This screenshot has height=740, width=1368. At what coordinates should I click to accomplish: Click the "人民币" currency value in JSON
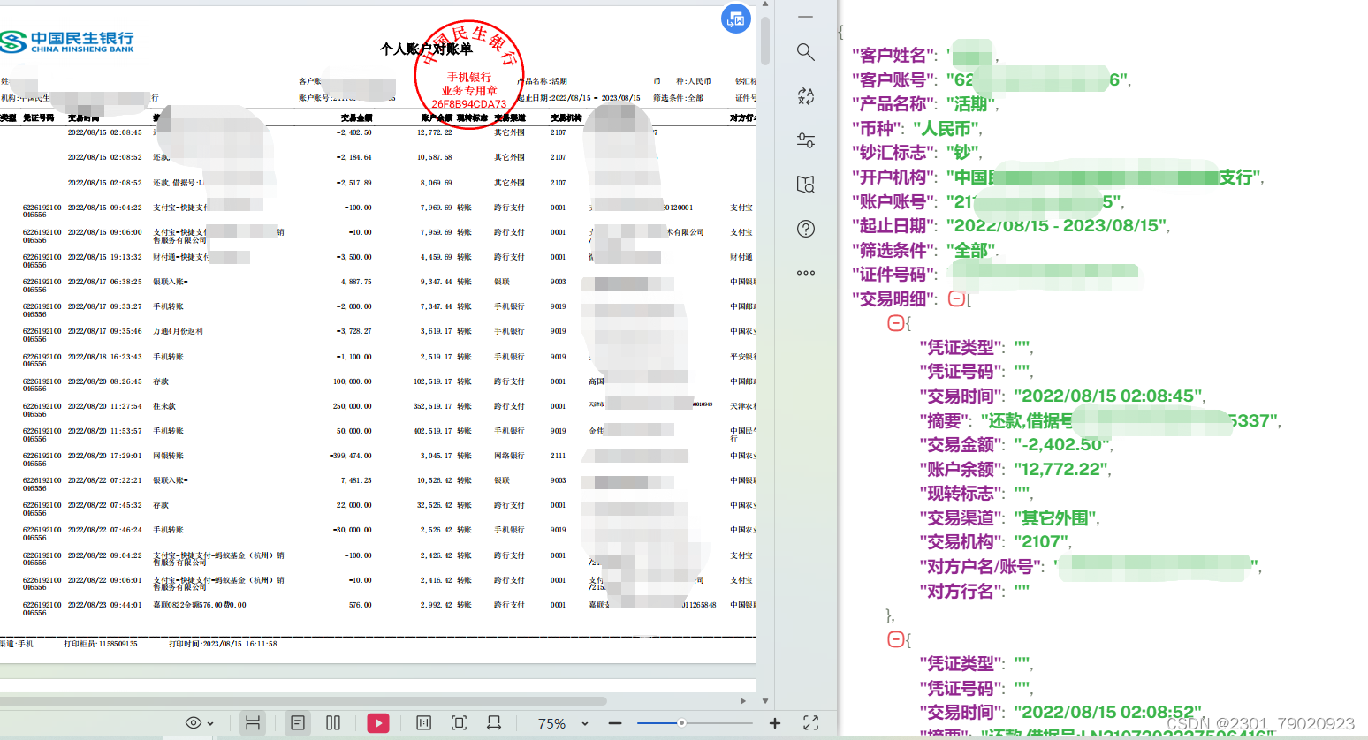(x=946, y=129)
